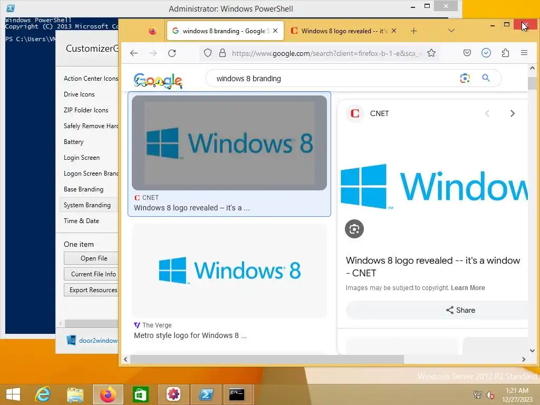Screen dimensions: 540x405
Task: Select Action Center Icons in CustomizerGod
Action: [91, 79]
